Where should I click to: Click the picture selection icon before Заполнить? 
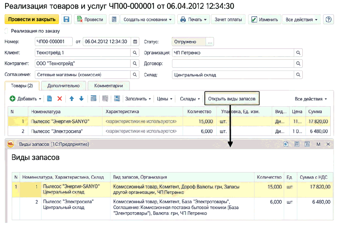(117, 99)
